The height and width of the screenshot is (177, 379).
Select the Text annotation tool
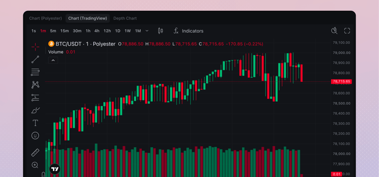point(35,123)
